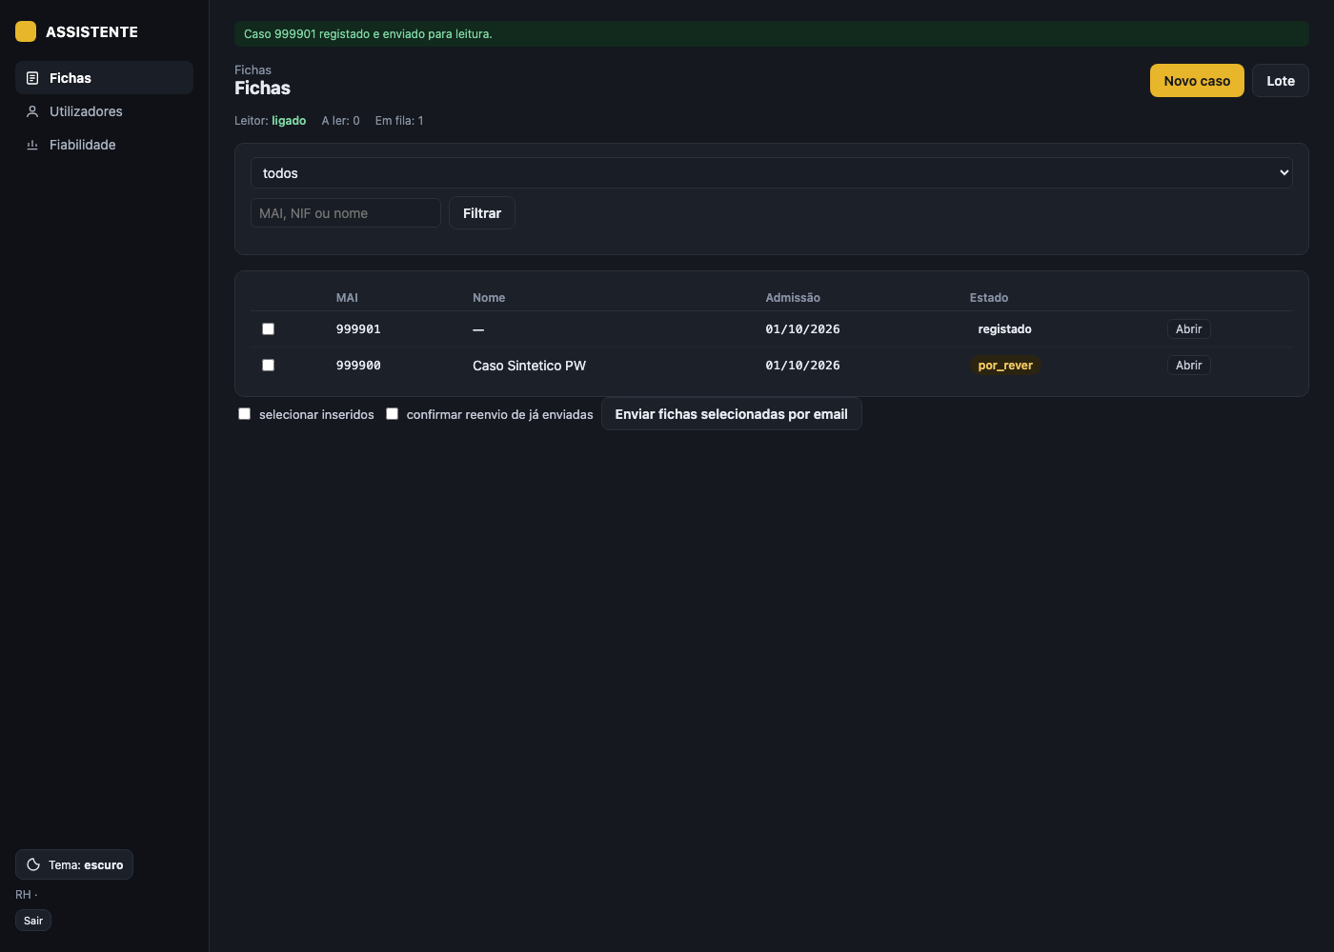
Task: Click the dropdown chevron of todos selector
Action: [1283, 173]
